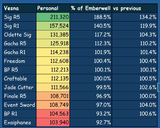Click the 112.3% Emberwell cell
160x128 pixels.
(91, 43)
